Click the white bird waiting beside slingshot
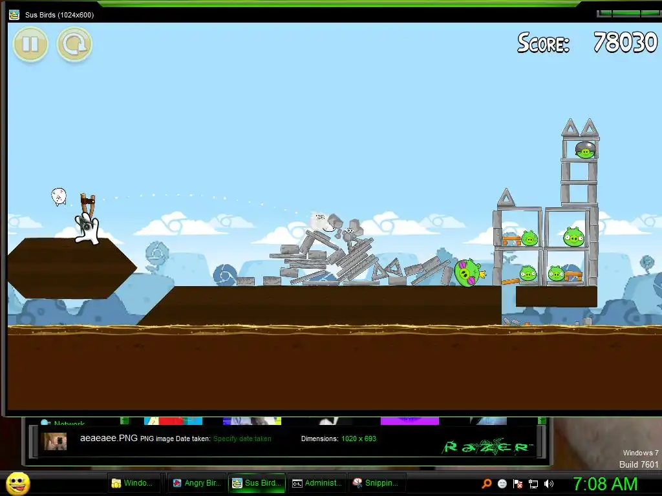 coord(59,196)
